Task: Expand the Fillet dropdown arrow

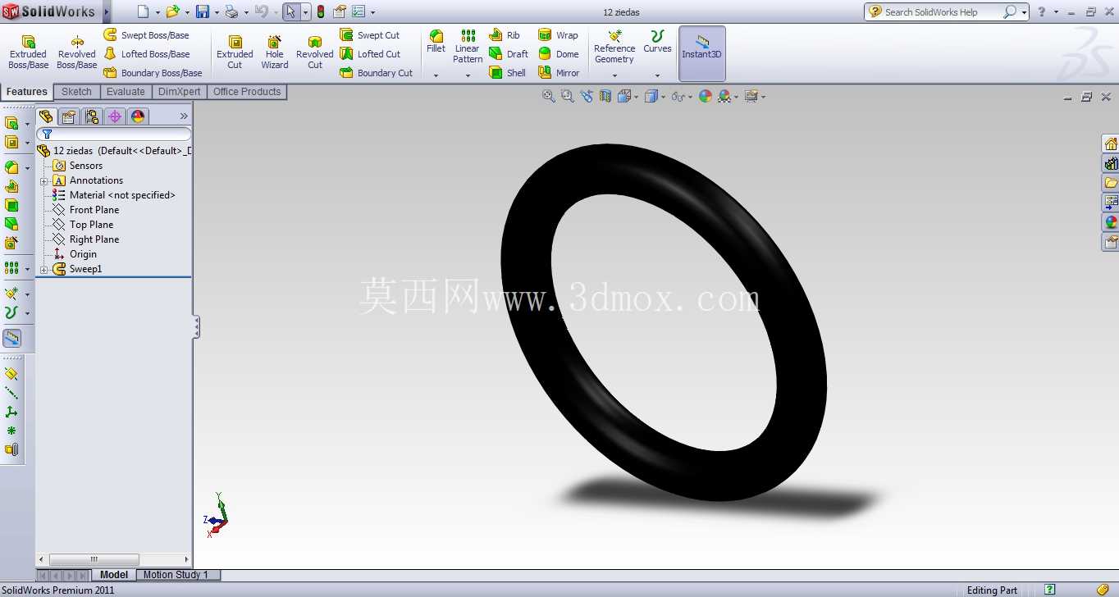Action: click(436, 75)
